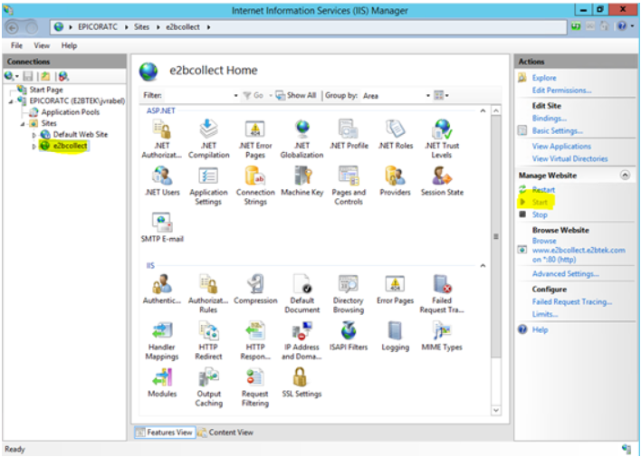Switch to the Content View tab

(226, 433)
